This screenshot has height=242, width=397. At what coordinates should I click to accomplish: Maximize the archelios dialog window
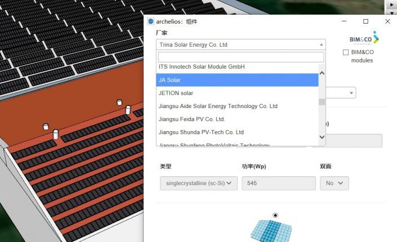coord(365,21)
